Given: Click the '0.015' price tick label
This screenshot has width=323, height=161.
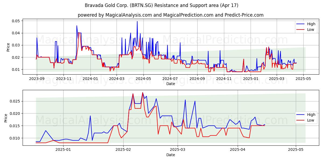Looking at the screenshot, I should 15,126.
